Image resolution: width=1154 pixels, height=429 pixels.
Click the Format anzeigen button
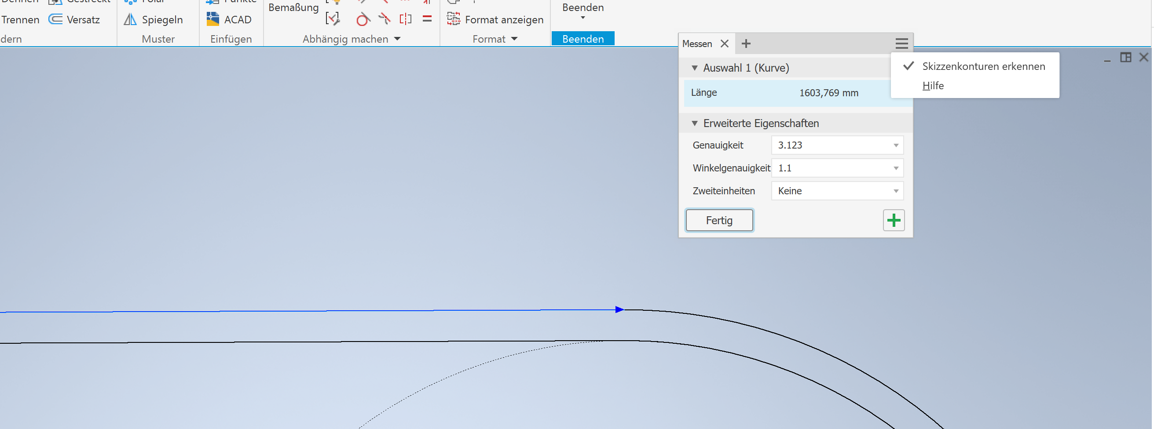(x=495, y=19)
